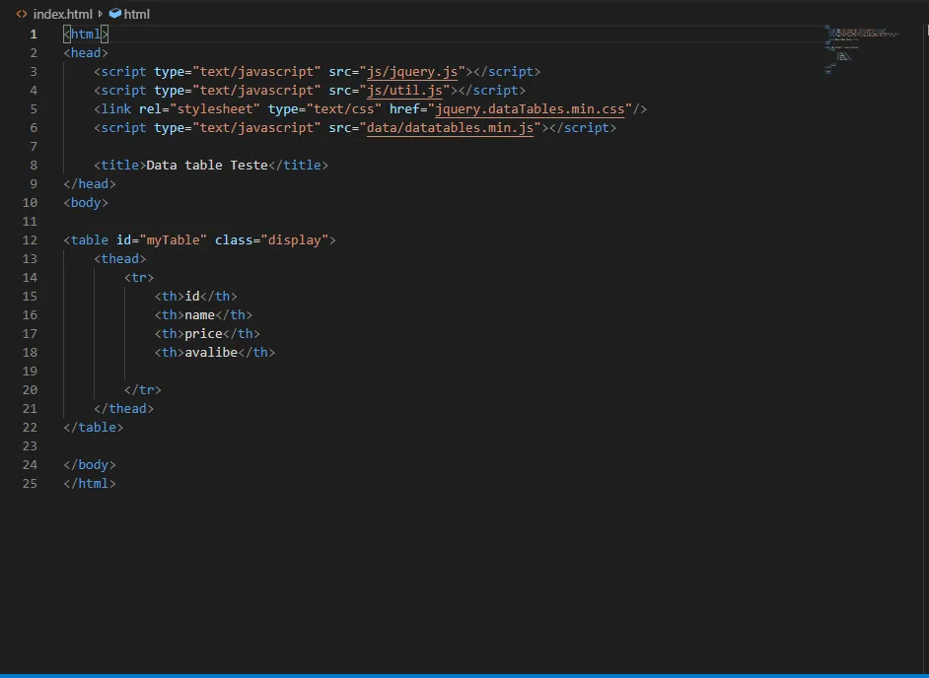Open the data/datatables.min.js source link
The width and height of the screenshot is (929, 678).
[x=450, y=127]
